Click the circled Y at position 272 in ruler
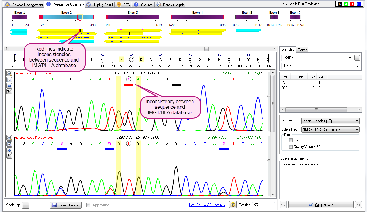Image resolution: width=367 pixels, height=212 pixels. pos(132,59)
